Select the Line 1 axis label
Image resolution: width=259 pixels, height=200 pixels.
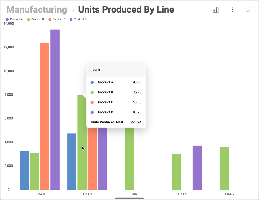pos(135,194)
